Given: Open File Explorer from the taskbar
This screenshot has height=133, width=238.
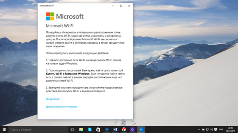Looking at the screenshot, I should pyautogui.click(x=81, y=130).
